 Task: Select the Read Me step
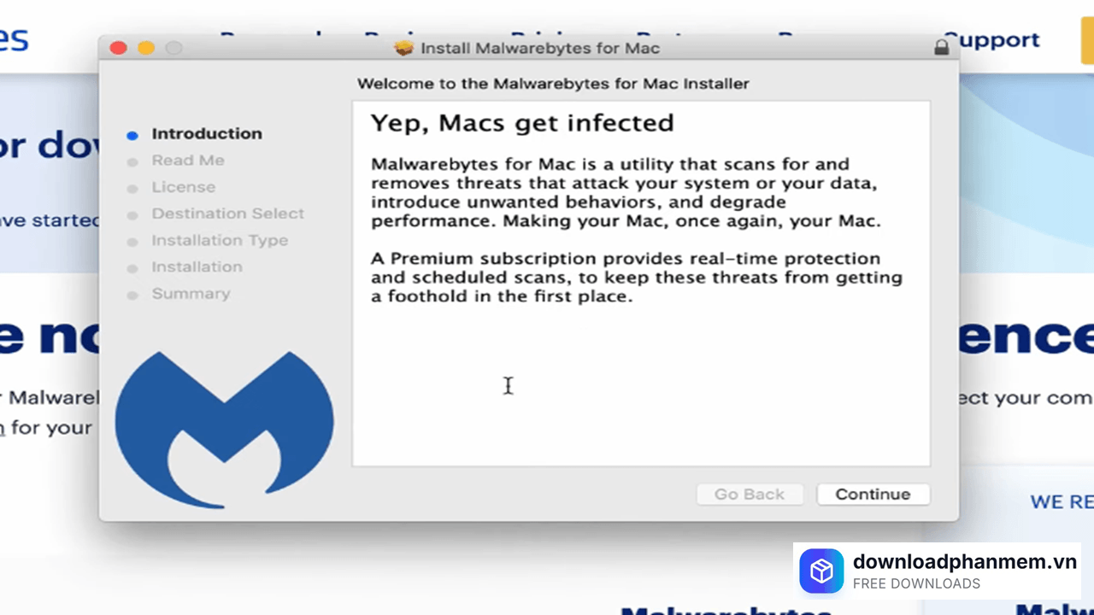(188, 161)
